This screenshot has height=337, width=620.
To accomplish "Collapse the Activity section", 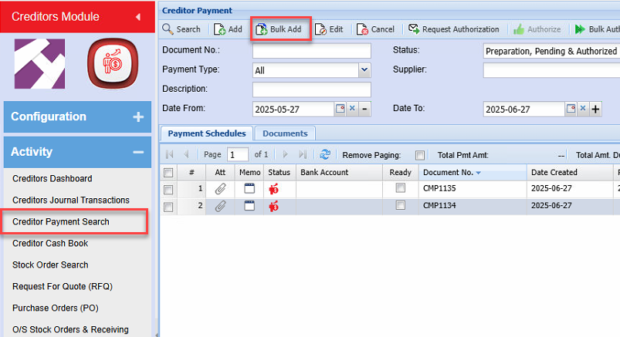I will tap(138, 152).
